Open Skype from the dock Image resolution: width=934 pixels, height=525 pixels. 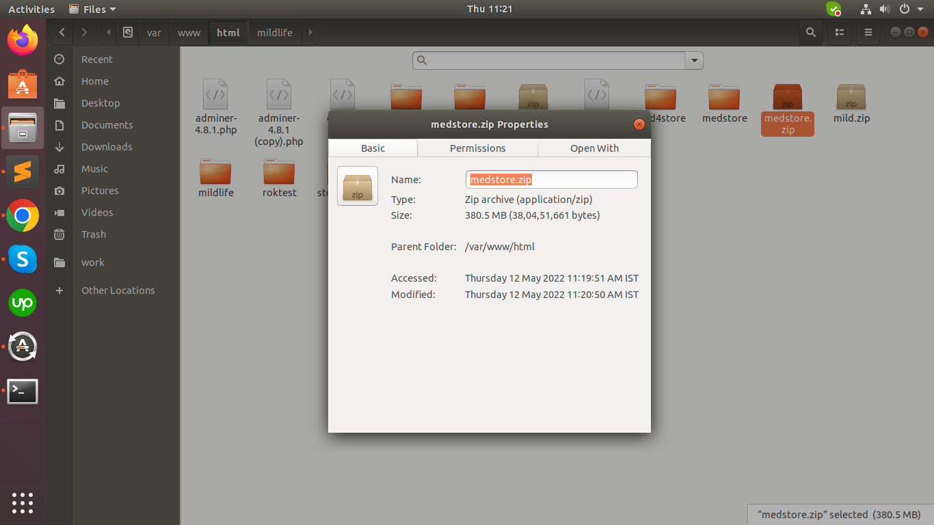pos(23,259)
